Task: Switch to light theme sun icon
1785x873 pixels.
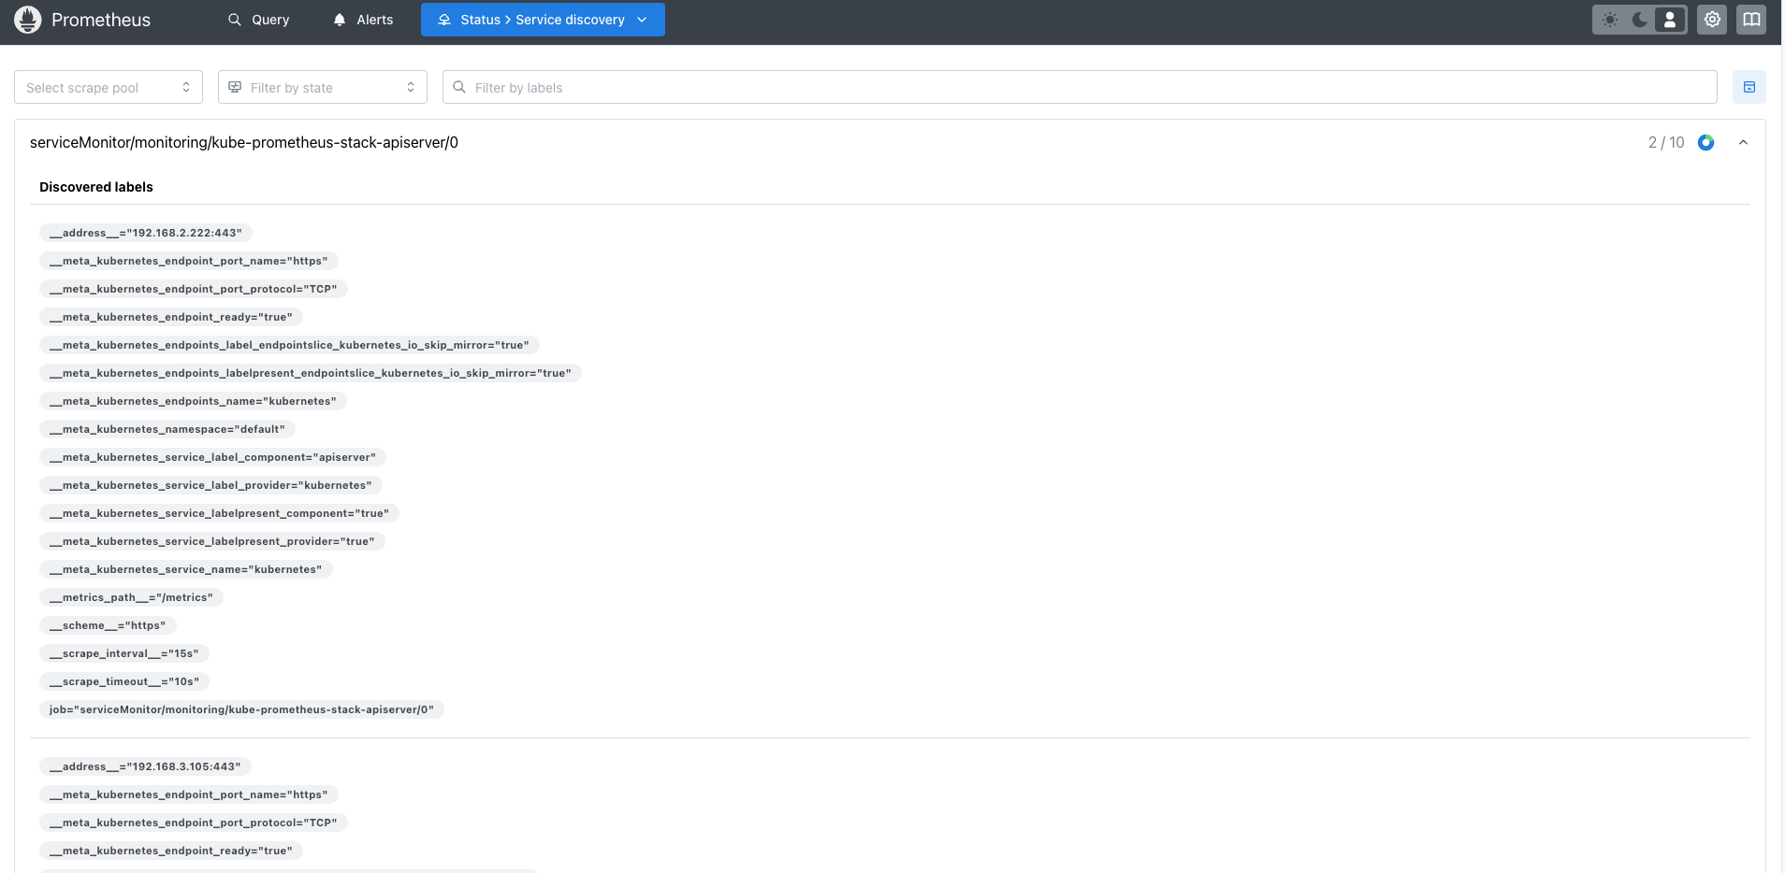Action: tap(1610, 20)
